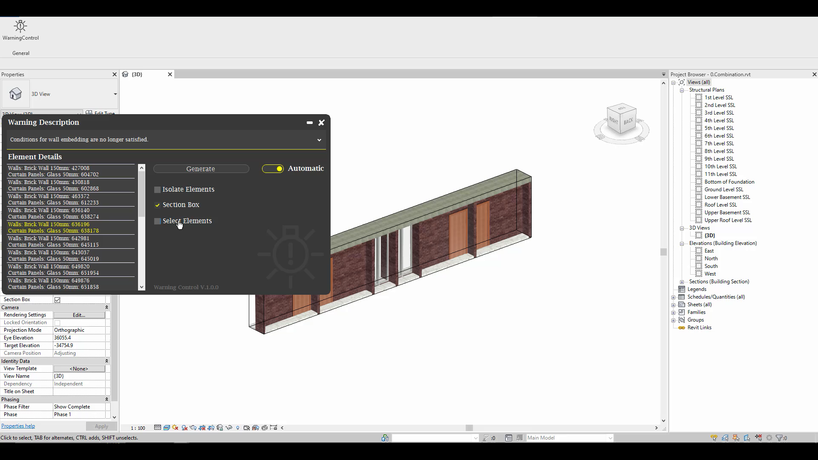This screenshot has height=460, width=818.
Task: Click Temporary Hide/Isolate glasses icon
Action: (229, 428)
